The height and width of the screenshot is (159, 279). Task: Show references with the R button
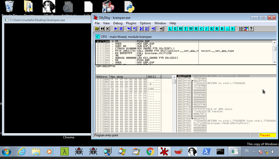point(222,29)
